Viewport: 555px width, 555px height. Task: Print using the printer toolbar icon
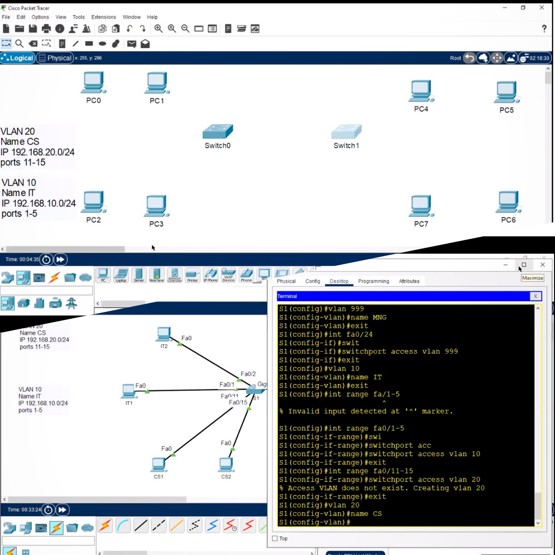46,29
